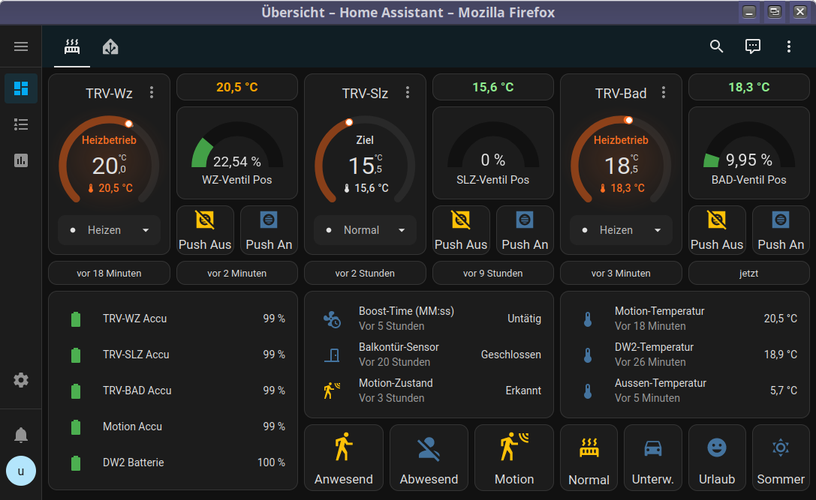Open the Assist chat icon
The width and height of the screenshot is (816, 500).
pos(752,46)
